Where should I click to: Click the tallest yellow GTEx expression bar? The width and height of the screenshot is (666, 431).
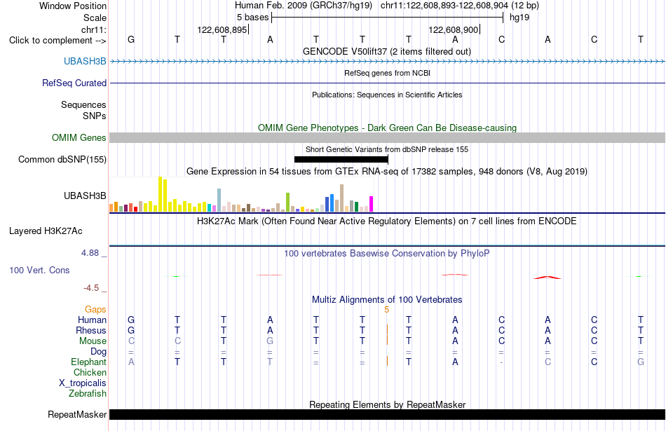point(160,194)
